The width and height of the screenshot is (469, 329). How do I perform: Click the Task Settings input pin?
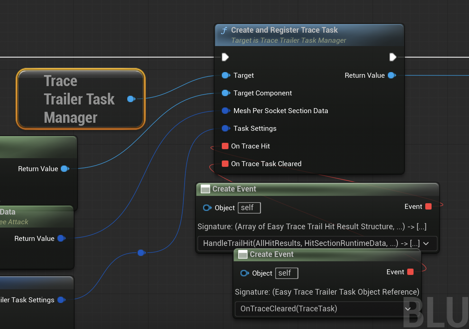click(226, 128)
